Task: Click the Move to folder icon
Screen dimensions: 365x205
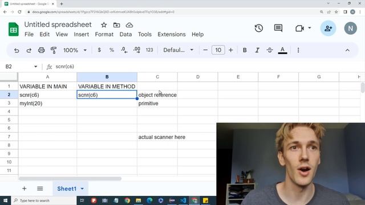Action: pos(116,25)
